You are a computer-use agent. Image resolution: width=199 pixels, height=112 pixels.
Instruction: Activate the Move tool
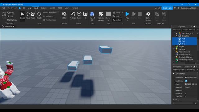28,15
